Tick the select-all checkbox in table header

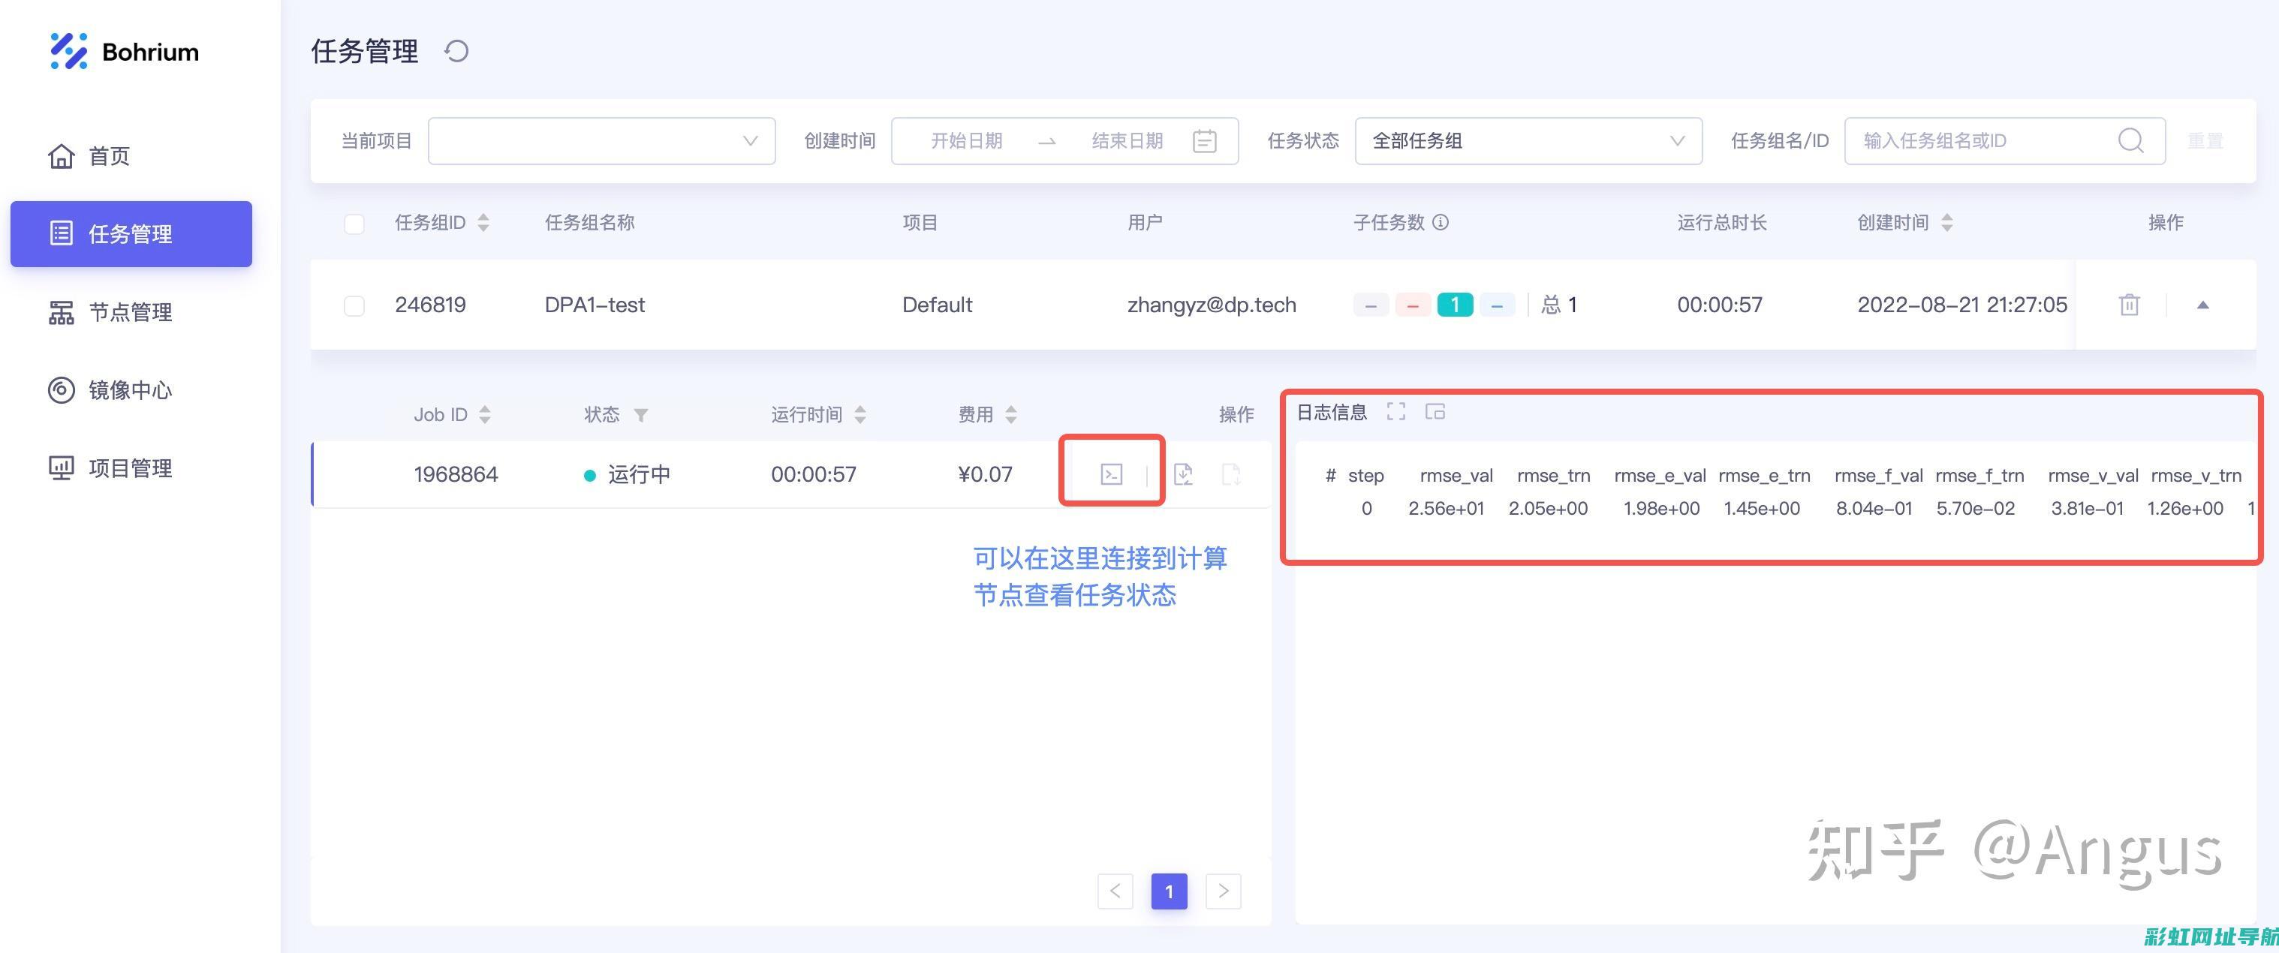[354, 223]
